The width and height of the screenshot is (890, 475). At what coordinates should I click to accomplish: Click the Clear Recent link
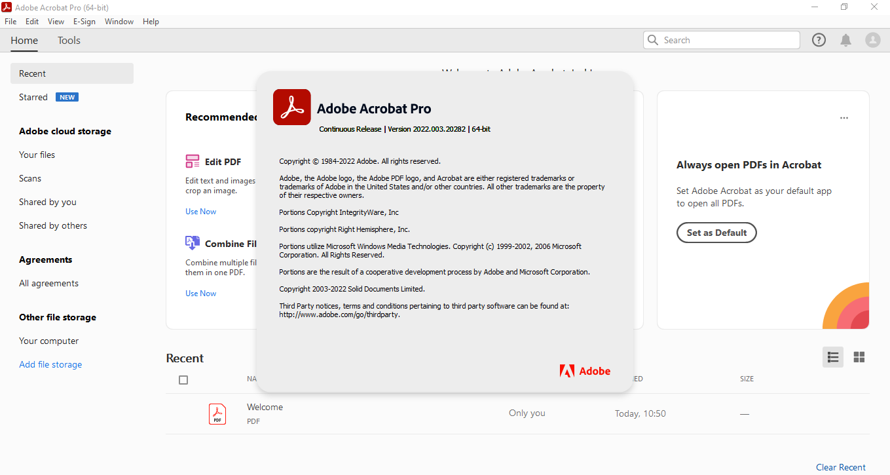pyautogui.click(x=841, y=467)
